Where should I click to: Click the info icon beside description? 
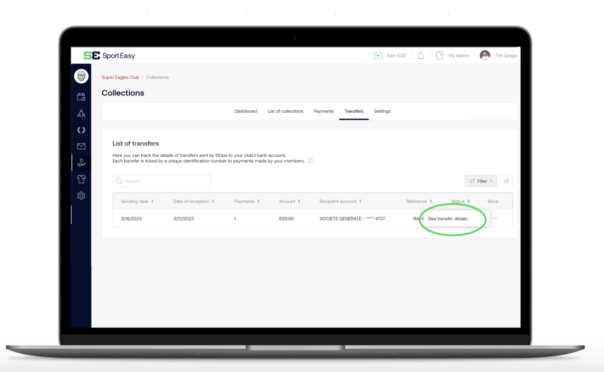(x=310, y=161)
